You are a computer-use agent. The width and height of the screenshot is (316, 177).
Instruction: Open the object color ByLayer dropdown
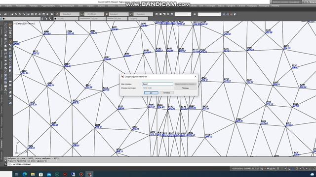tap(66, 19)
